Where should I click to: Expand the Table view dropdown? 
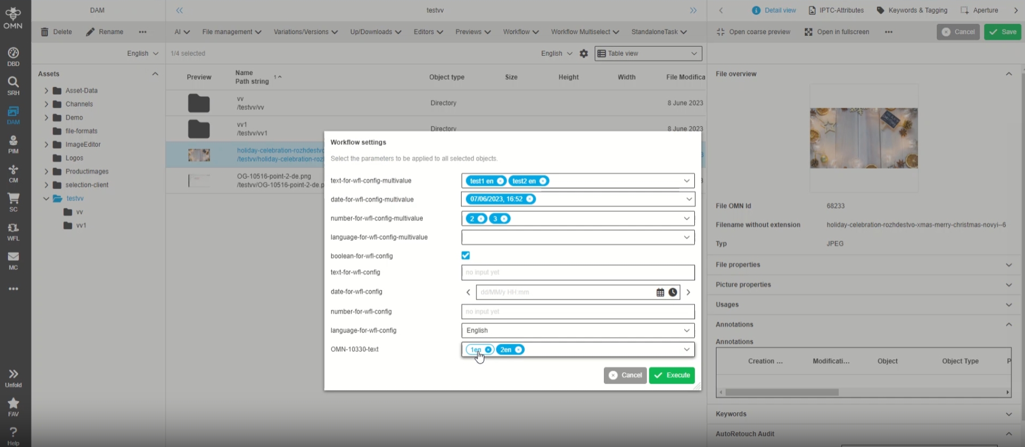click(x=648, y=54)
